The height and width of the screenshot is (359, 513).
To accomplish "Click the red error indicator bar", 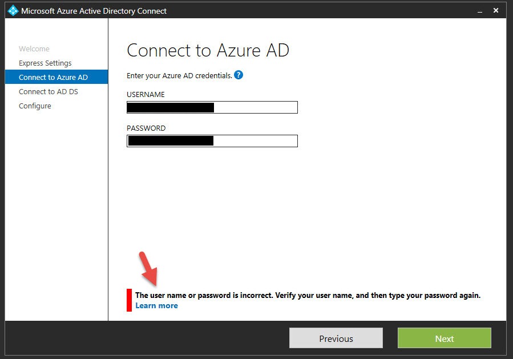I will tap(130, 300).
